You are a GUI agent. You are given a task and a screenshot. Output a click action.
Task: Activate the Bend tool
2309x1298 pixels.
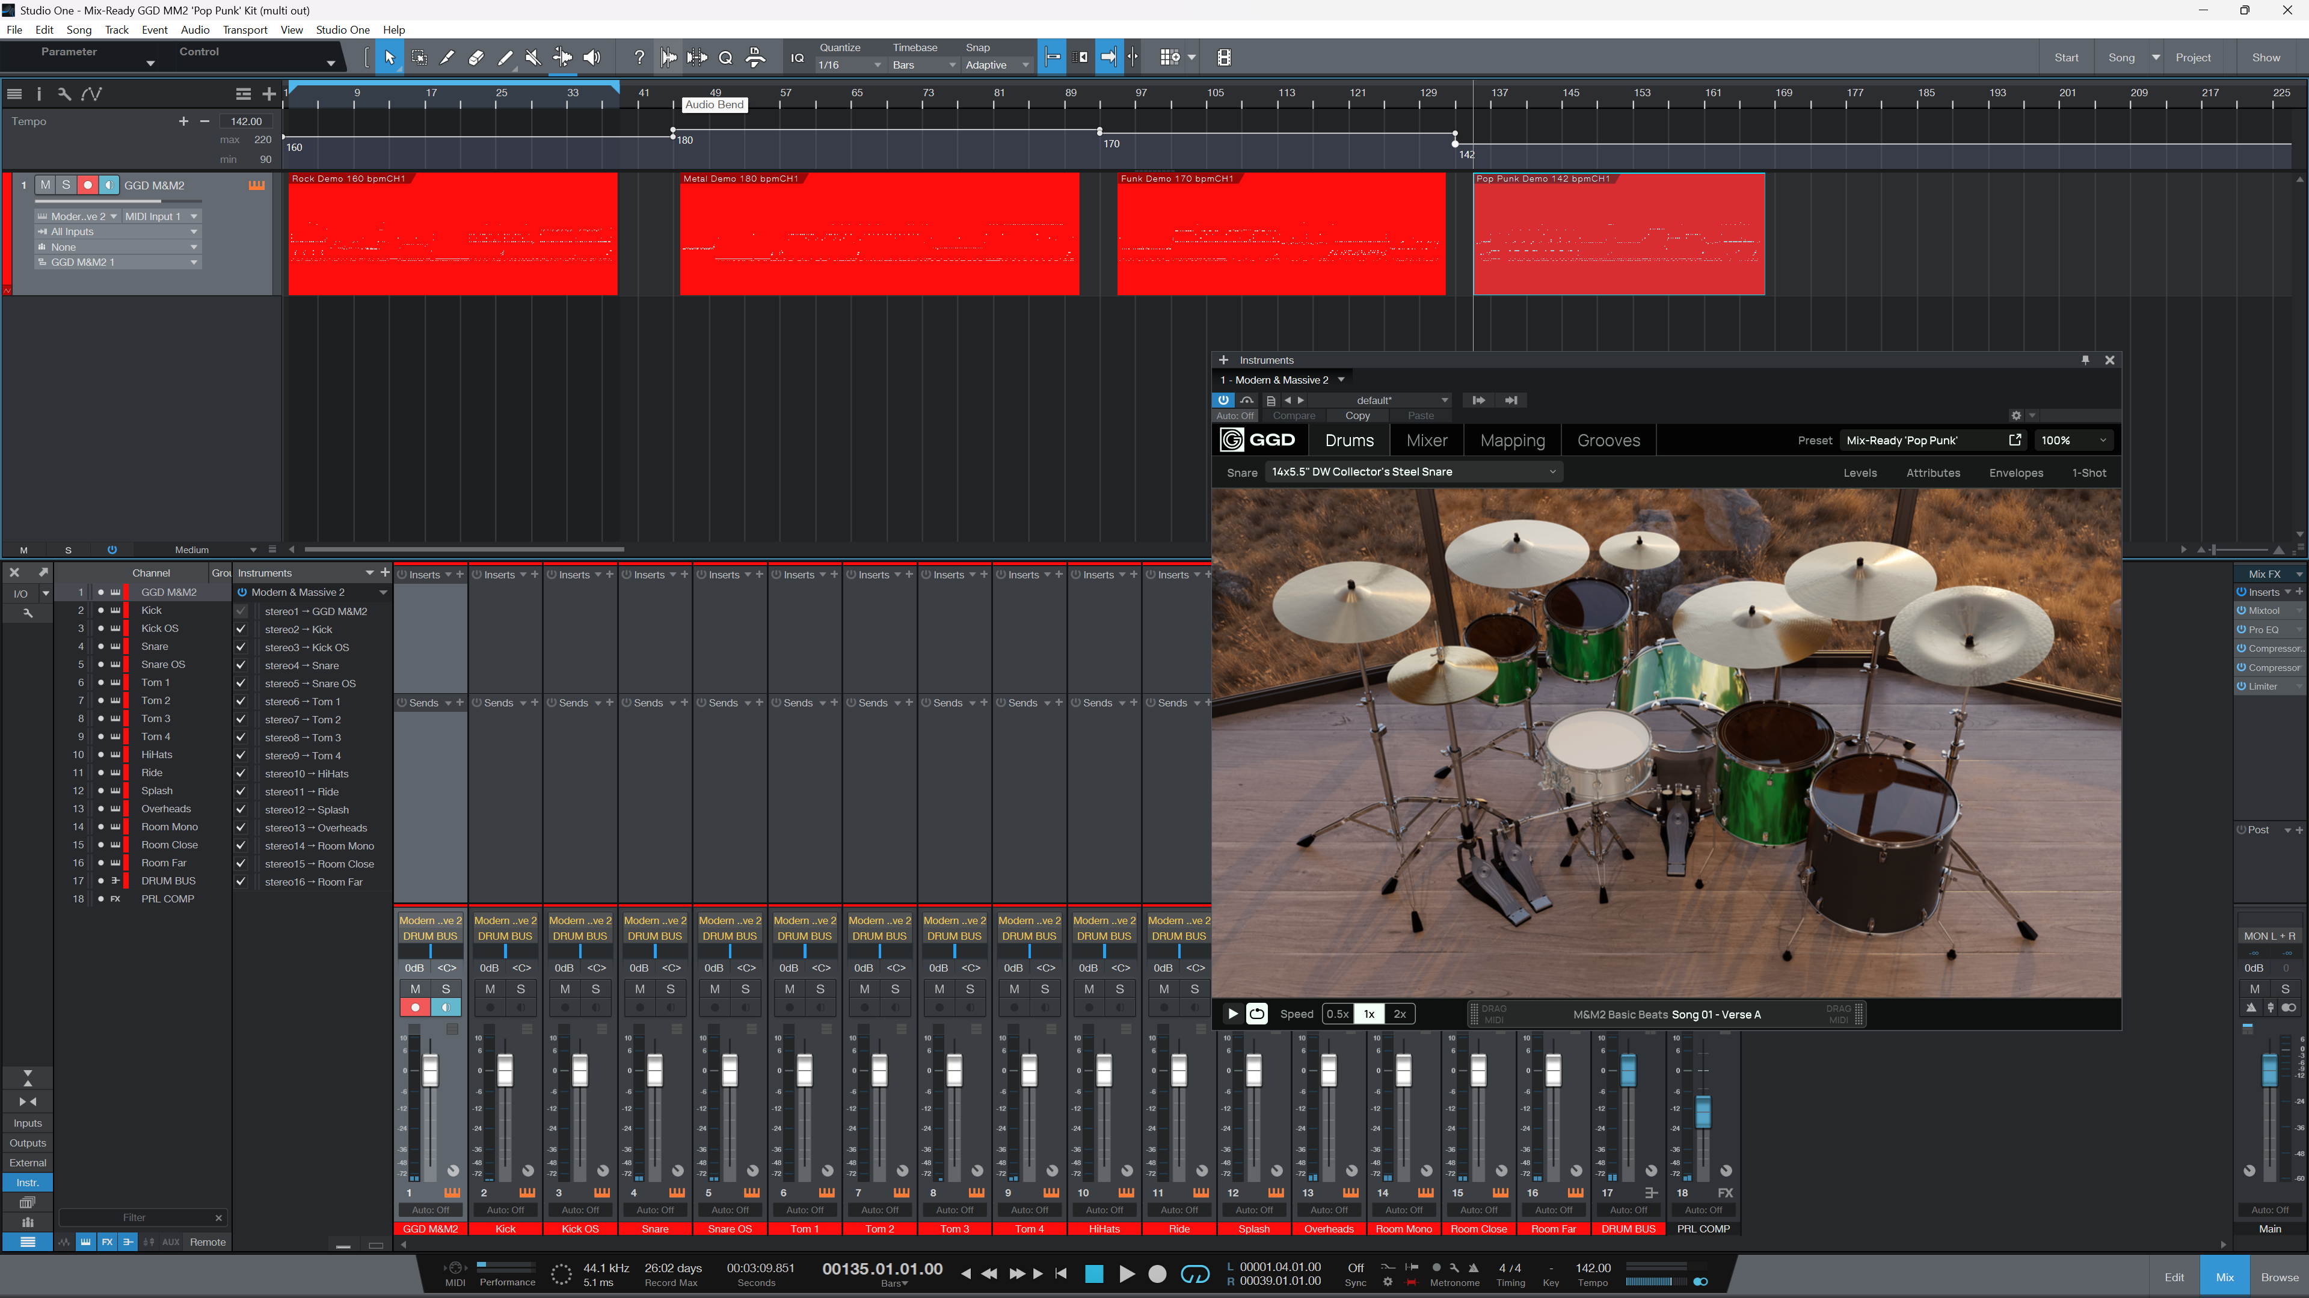(562, 57)
